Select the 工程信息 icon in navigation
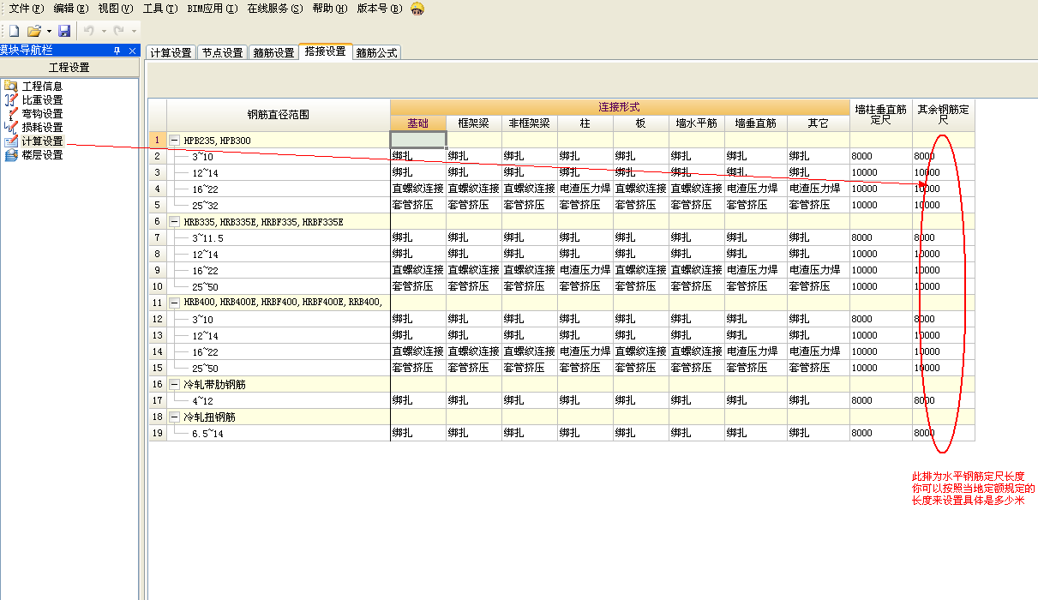The image size is (1038, 600). (10, 86)
